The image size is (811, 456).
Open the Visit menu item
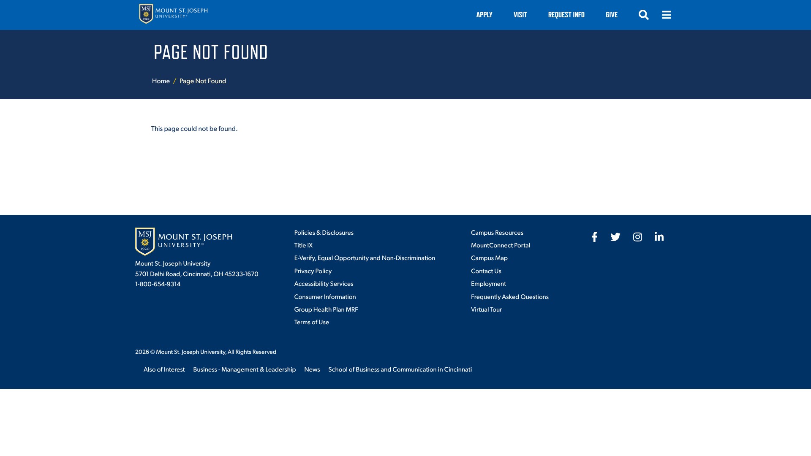coord(520,15)
